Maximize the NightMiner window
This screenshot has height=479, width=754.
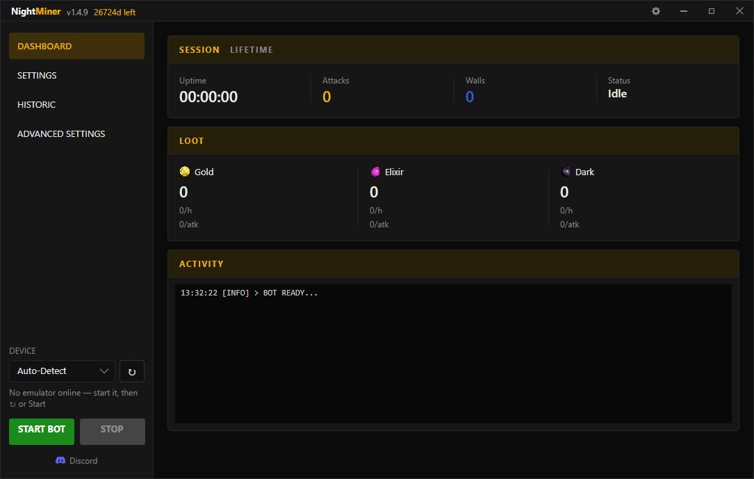[711, 11]
